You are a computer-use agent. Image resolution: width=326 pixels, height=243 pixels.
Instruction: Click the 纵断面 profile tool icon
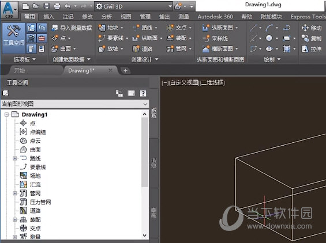click(136, 38)
